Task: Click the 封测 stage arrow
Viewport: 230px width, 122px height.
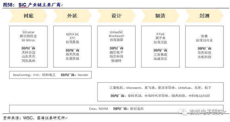Action: [204, 16]
